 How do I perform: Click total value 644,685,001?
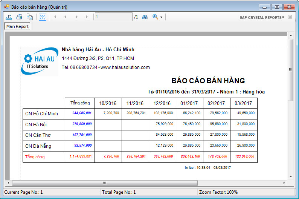coord(82,113)
